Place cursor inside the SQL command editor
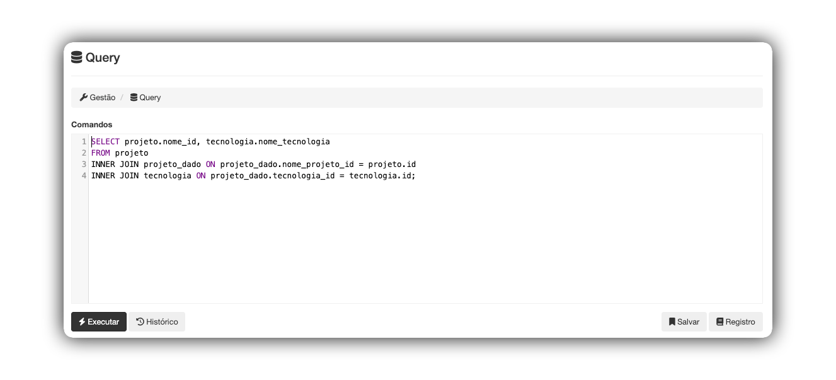 (x=378, y=239)
